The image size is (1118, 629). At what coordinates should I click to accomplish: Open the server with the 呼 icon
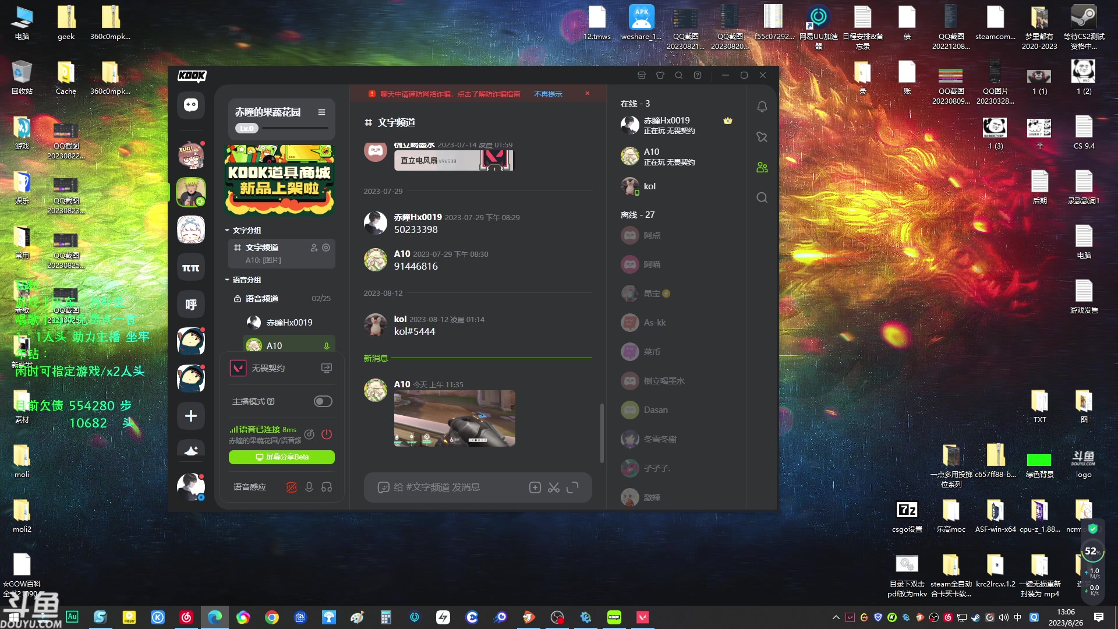(191, 305)
